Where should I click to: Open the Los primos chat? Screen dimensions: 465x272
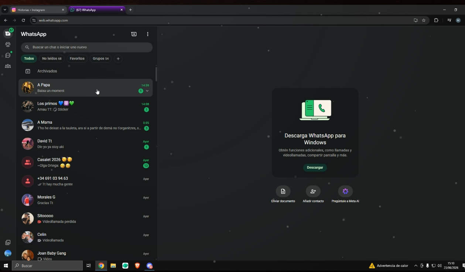pos(85,106)
